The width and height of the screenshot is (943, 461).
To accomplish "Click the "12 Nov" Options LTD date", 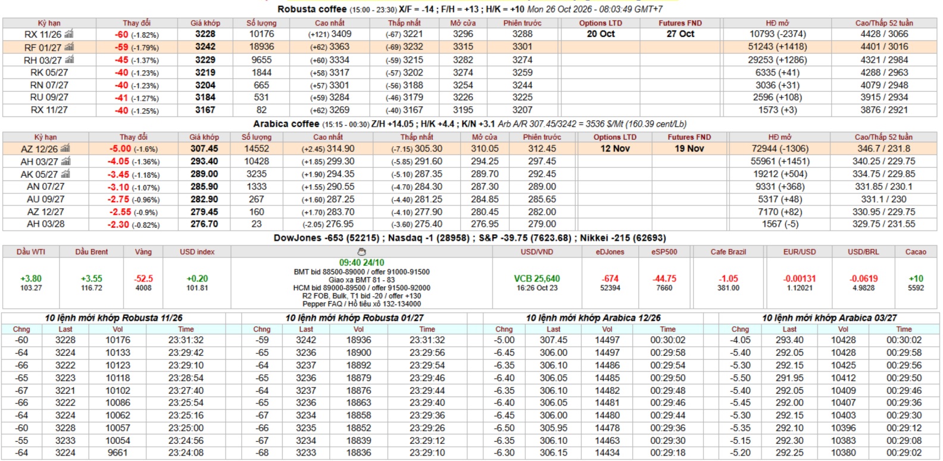I will coord(615,149).
